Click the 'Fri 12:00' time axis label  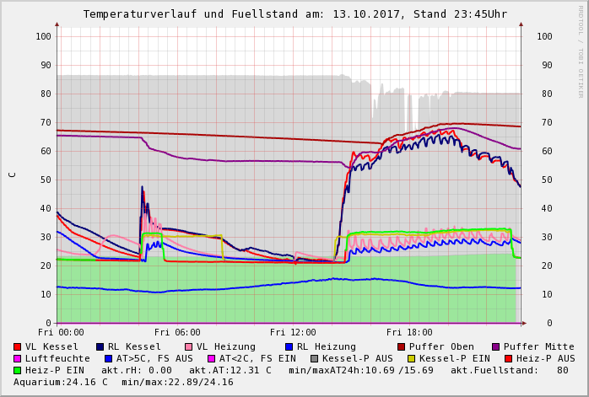293,332
